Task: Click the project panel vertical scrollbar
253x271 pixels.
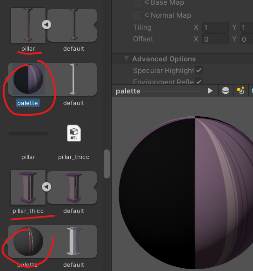Action: click(x=107, y=164)
